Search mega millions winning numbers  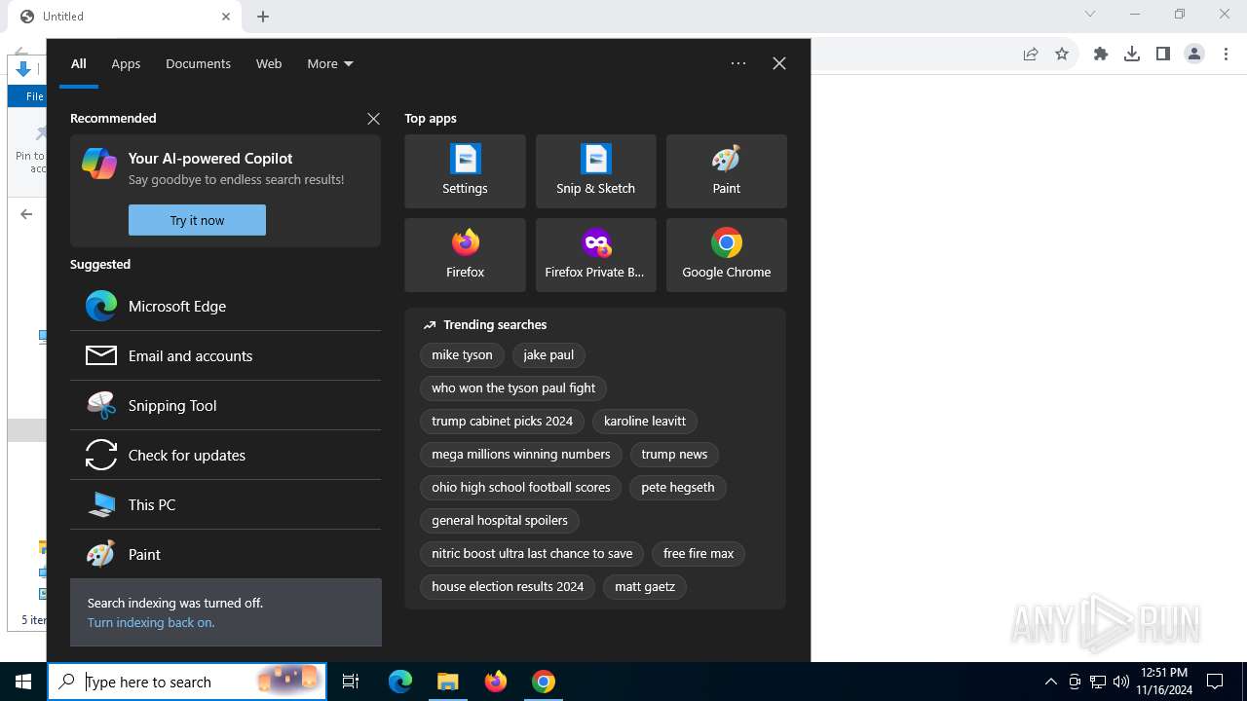(521, 455)
